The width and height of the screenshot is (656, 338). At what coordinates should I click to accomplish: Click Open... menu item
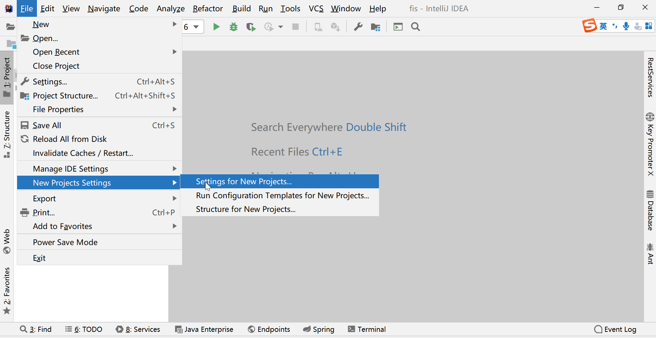click(99, 38)
